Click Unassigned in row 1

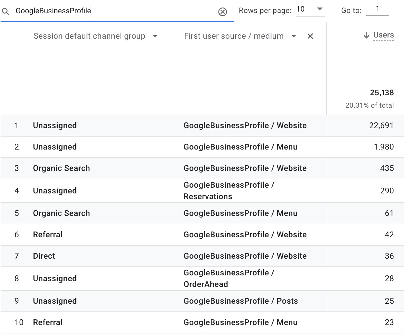point(55,126)
